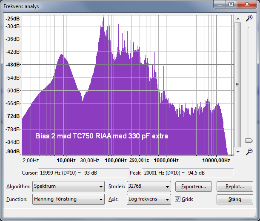Click the window resize grip corner

tap(254, 215)
